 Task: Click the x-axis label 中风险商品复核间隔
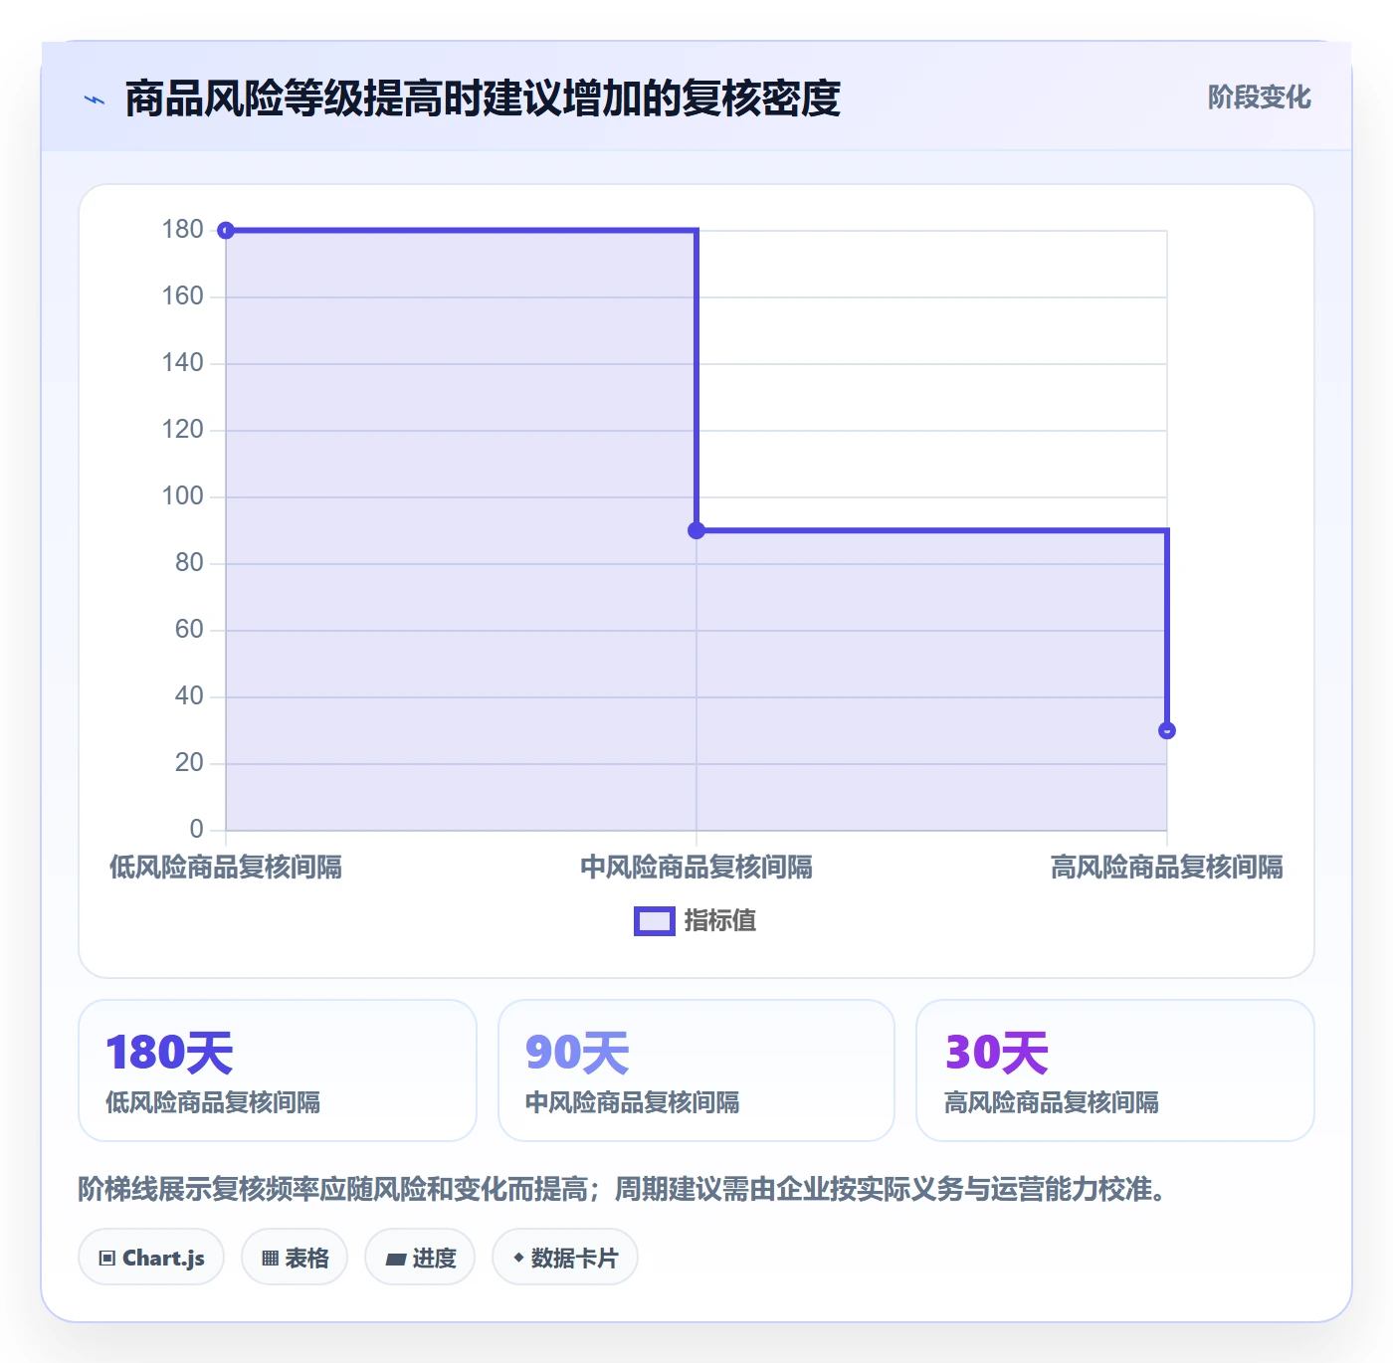[x=696, y=868]
